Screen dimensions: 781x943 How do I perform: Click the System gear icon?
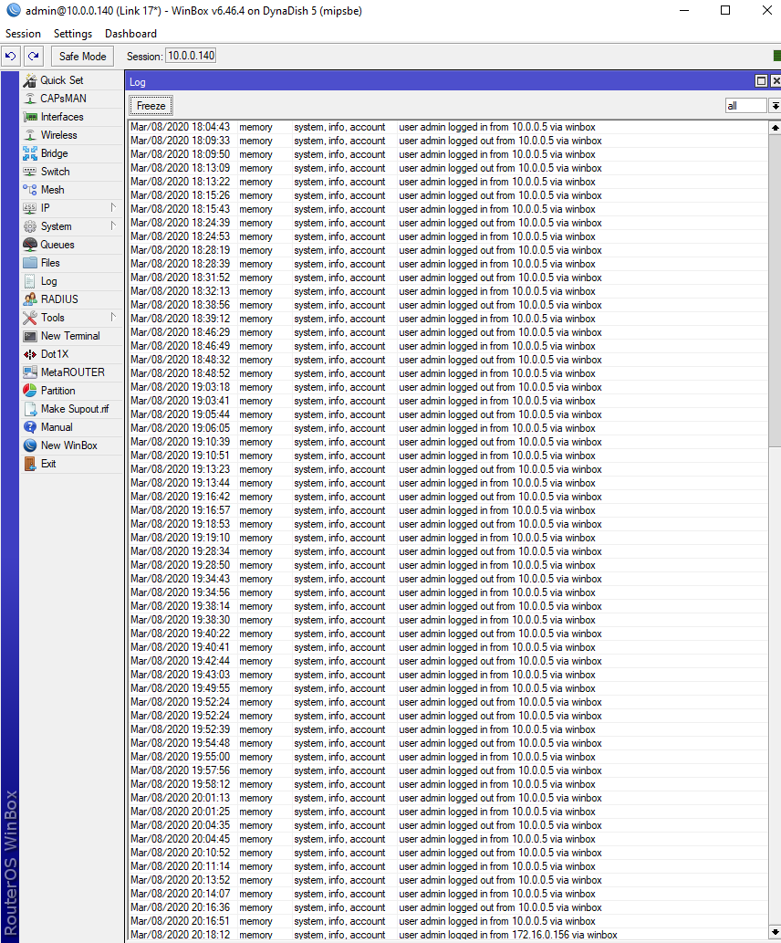30,226
